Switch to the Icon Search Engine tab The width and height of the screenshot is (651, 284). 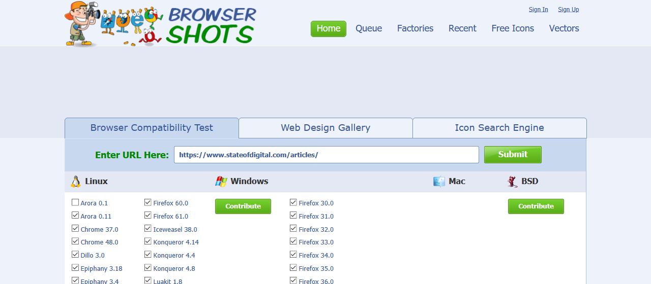[x=499, y=128]
